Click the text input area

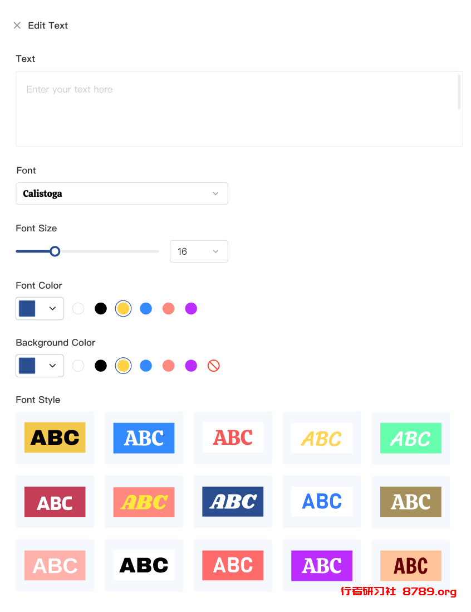point(239,109)
